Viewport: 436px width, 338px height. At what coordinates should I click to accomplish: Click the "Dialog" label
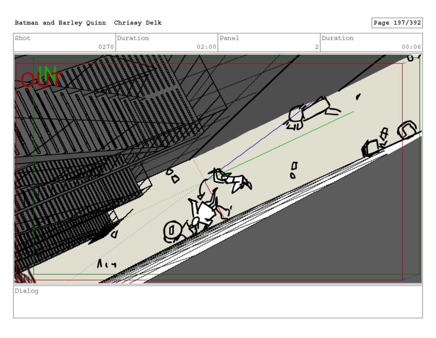point(26,291)
